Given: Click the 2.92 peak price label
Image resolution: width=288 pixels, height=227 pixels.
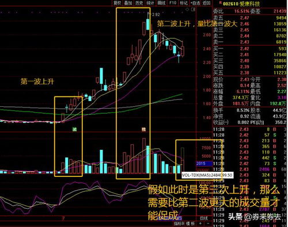Looking at the screenshot, I should coord(156,14).
